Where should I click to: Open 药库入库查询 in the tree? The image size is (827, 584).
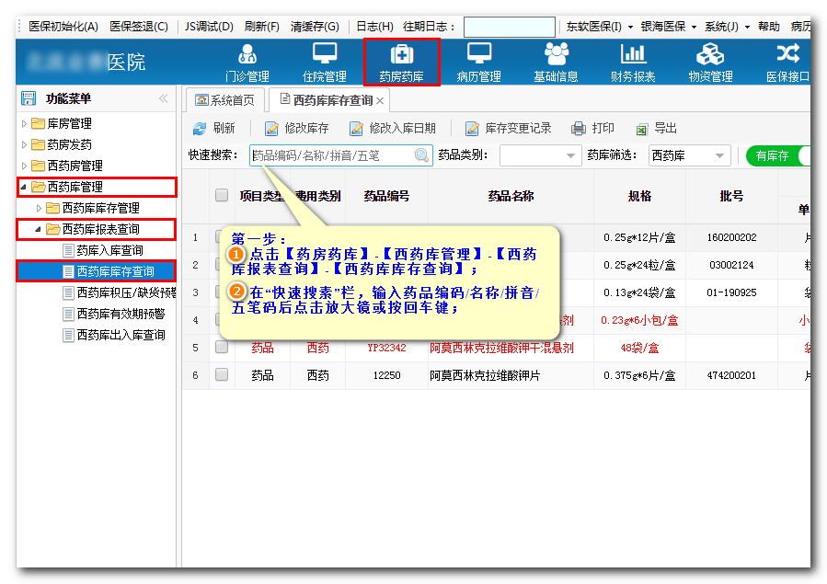coord(109,250)
